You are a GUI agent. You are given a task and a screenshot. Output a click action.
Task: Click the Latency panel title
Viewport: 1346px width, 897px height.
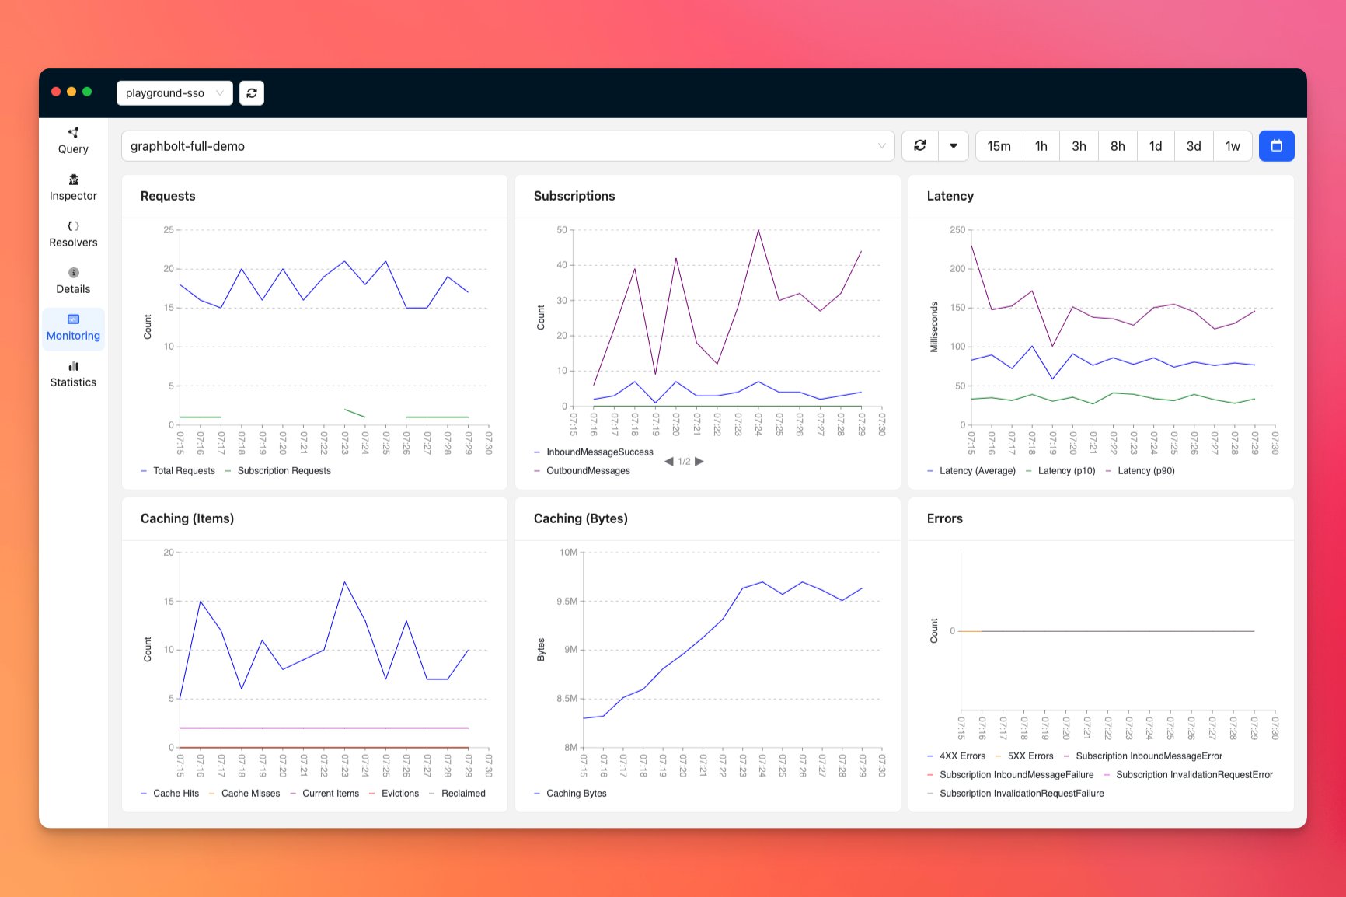(950, 196)
